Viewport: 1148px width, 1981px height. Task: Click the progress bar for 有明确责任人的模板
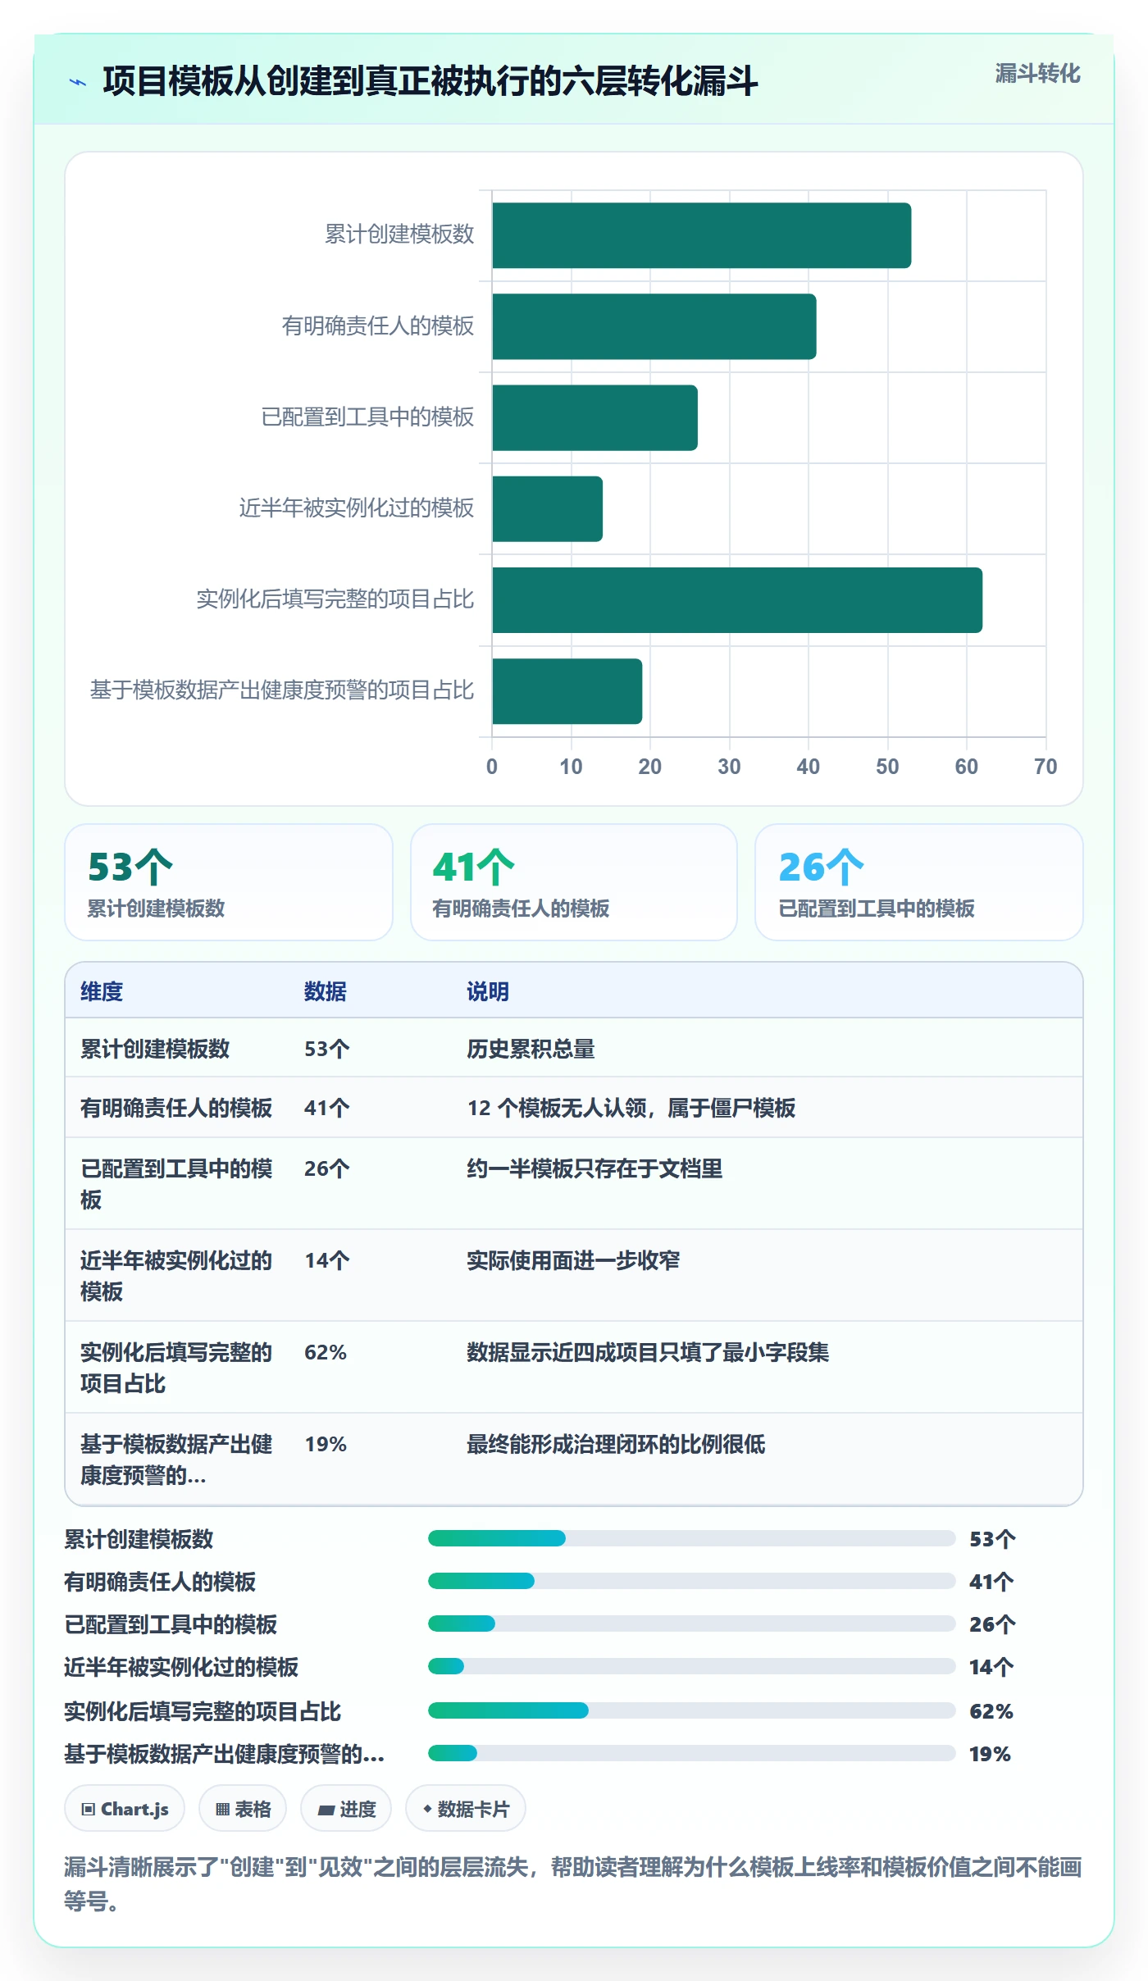click(x=692, y=1581)
